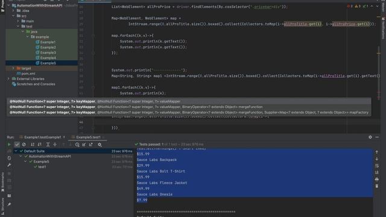Open the Example3 class
Viewport: 386px width, 217px height.
[x=48, y=52]
